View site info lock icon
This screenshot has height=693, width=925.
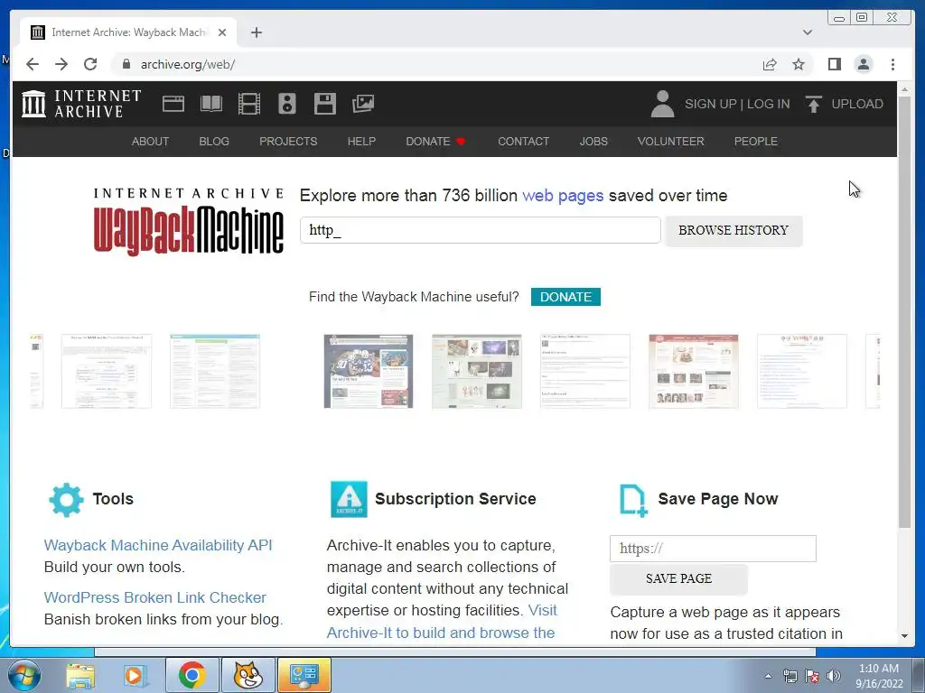(x=126, y=64)
